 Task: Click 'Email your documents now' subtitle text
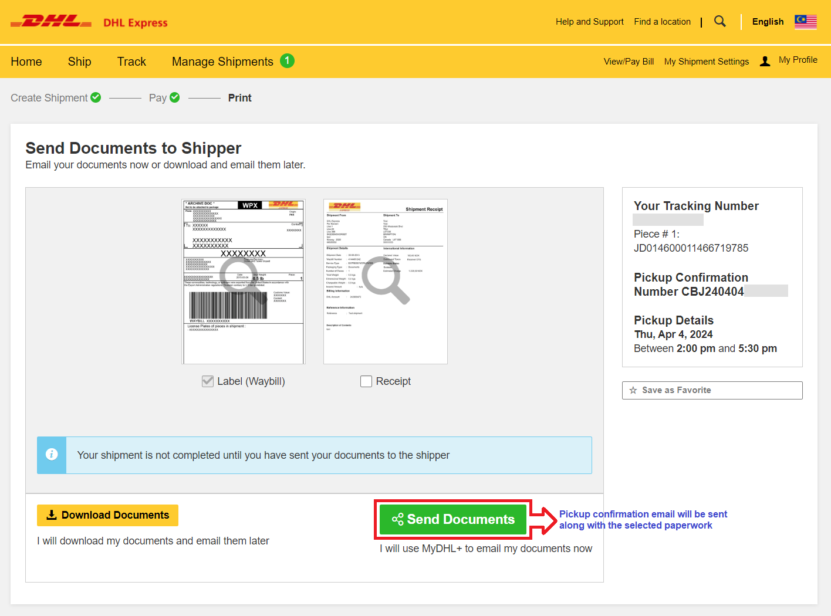click(x=165, y=165)
